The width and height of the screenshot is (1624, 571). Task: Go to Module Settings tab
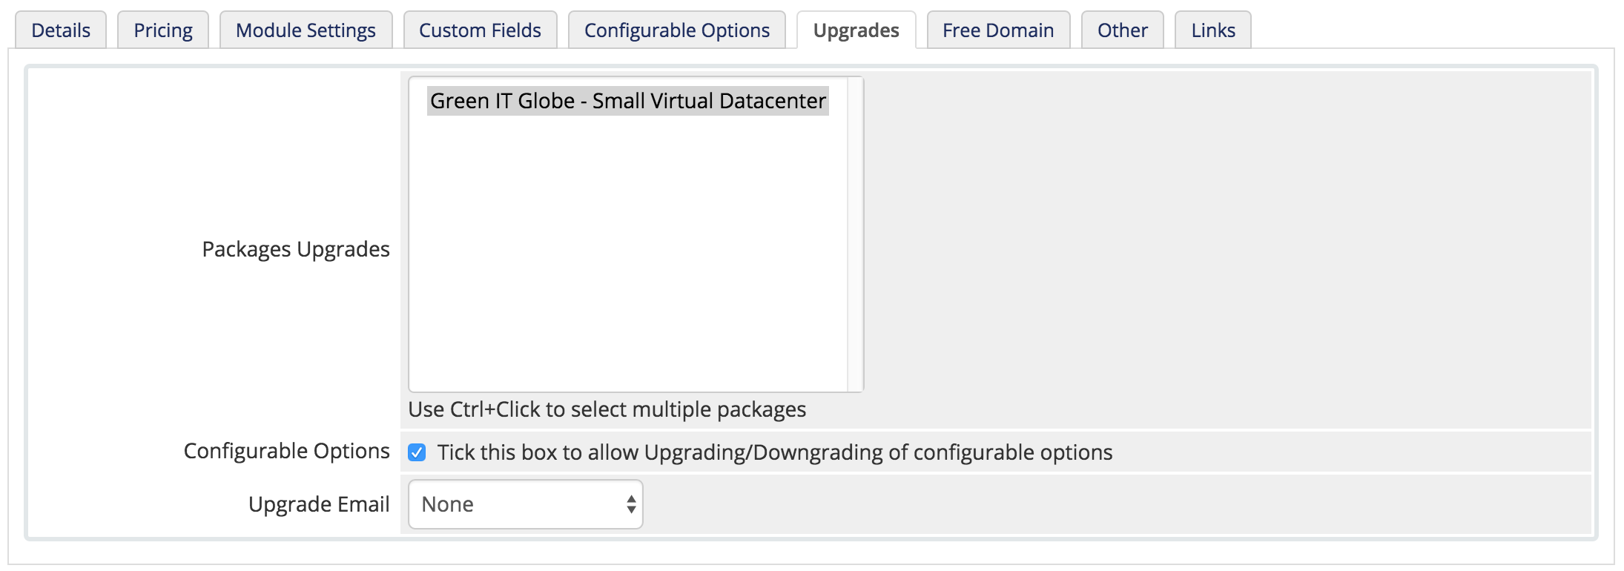306,30
